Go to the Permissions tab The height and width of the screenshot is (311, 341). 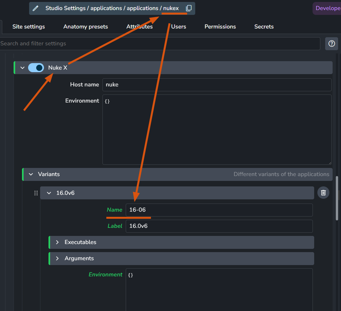(220, 27)
